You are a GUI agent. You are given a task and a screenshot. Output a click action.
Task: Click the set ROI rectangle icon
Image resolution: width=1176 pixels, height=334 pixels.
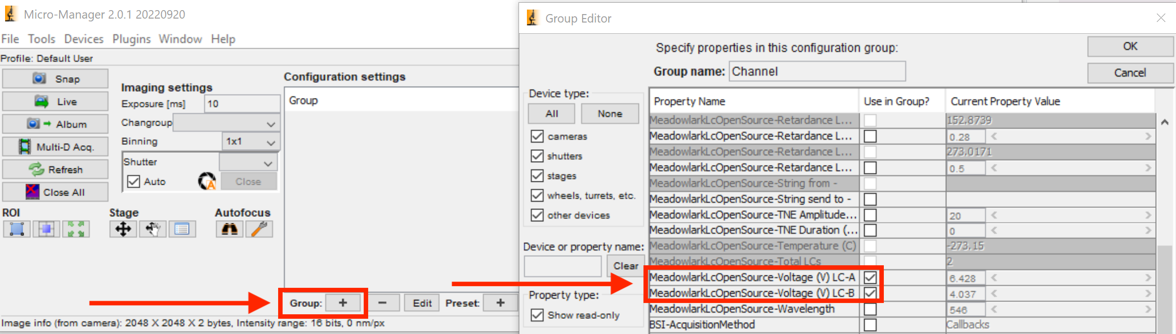click(x=17, y=229)
